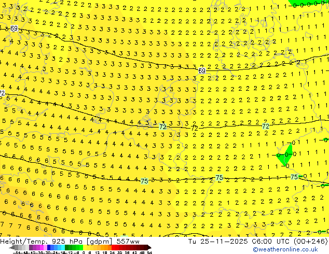This screenshot has height=254, width=329.
Task: Click the cyan swatch in the color legend
Action: [63, 247]
